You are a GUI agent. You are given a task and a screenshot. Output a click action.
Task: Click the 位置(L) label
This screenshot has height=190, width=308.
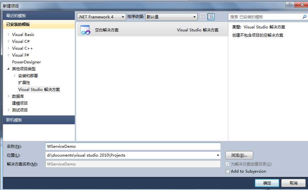tap(13, 155)
